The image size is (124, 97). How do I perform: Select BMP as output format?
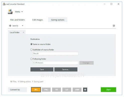(x=77, y=90)
